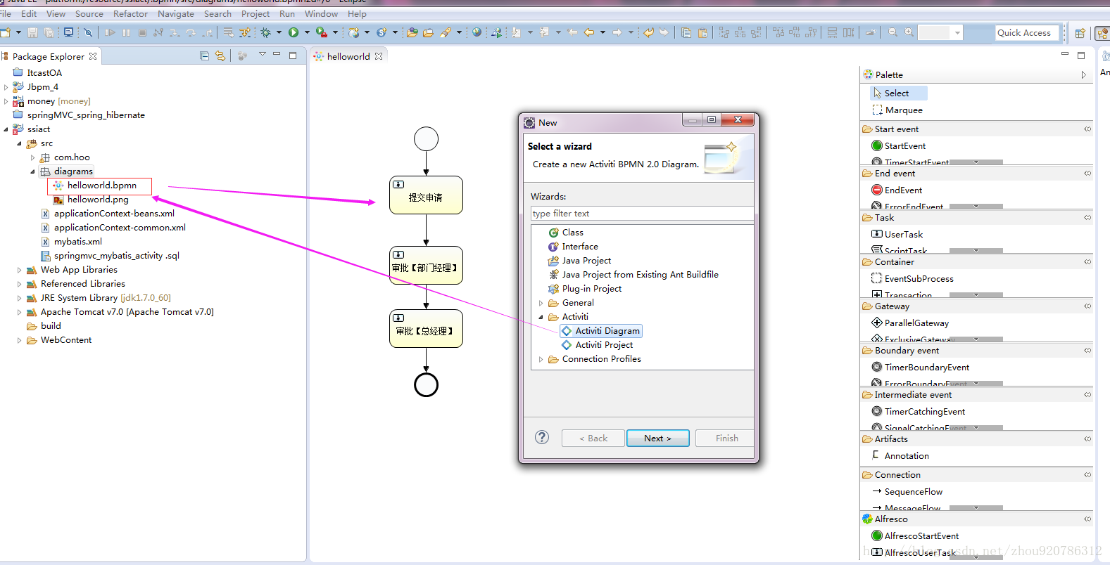Select Activiti Diagram wizard entry
1110x565 pixels.
pos(602,331)
